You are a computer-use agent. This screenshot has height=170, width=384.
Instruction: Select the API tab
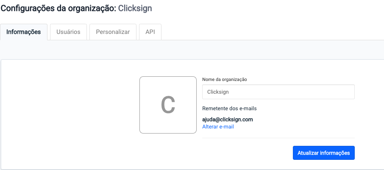pyautogui.click(x=150, y=32)
